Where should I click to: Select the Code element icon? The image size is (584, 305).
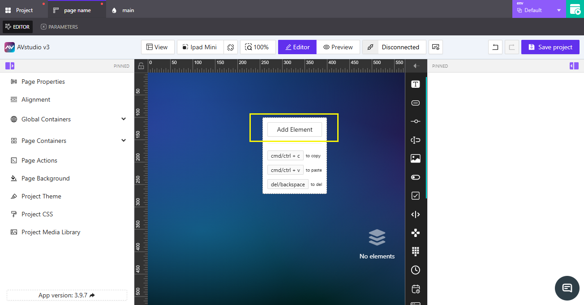click(415, 214)
